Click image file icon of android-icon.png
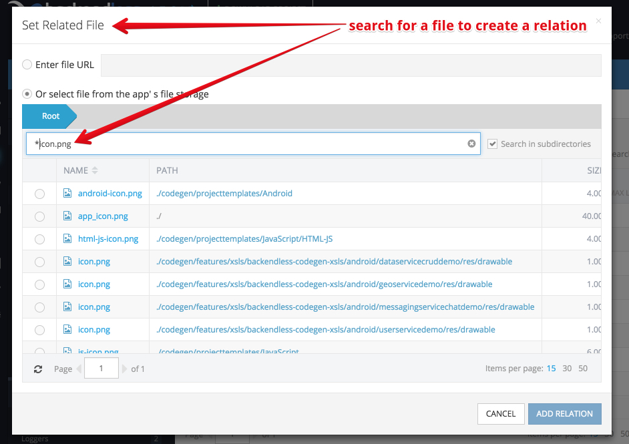 click(67, 193)
